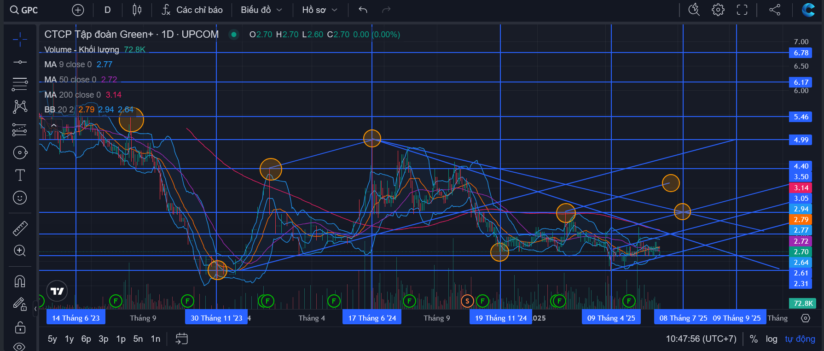Collapse the drawing toolbar side arrow

35,308
